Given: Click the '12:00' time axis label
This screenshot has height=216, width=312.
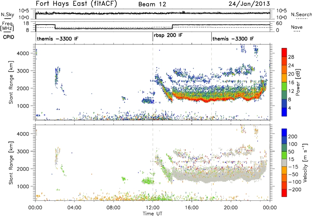Looking at the screenshot, I should click(152, 208).
